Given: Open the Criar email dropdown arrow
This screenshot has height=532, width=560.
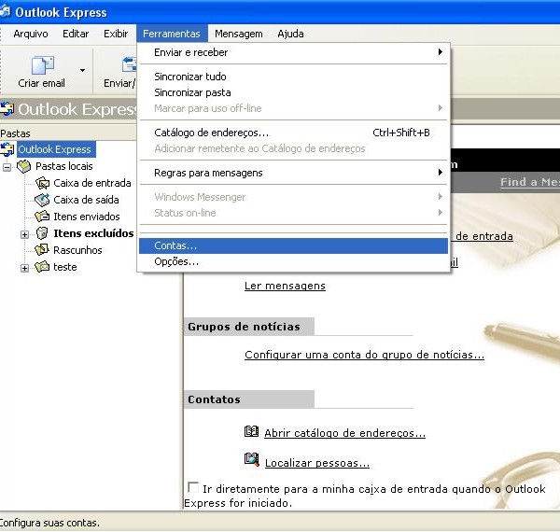Looking at the screenshot, I should coord(82,70).
